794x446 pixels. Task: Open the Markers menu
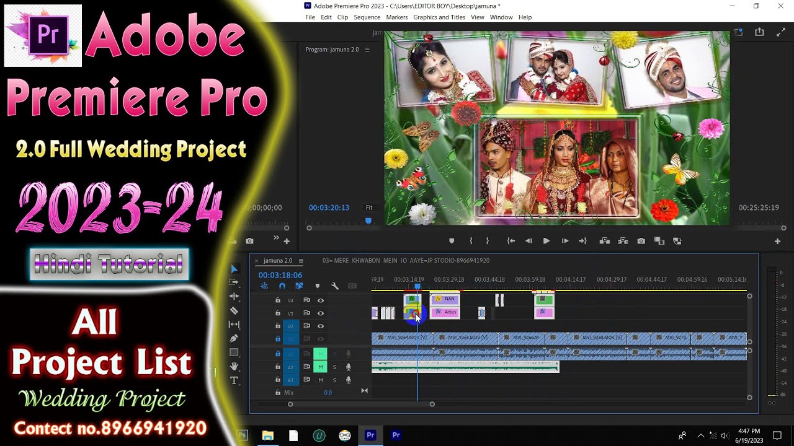[x=397, y=17]
